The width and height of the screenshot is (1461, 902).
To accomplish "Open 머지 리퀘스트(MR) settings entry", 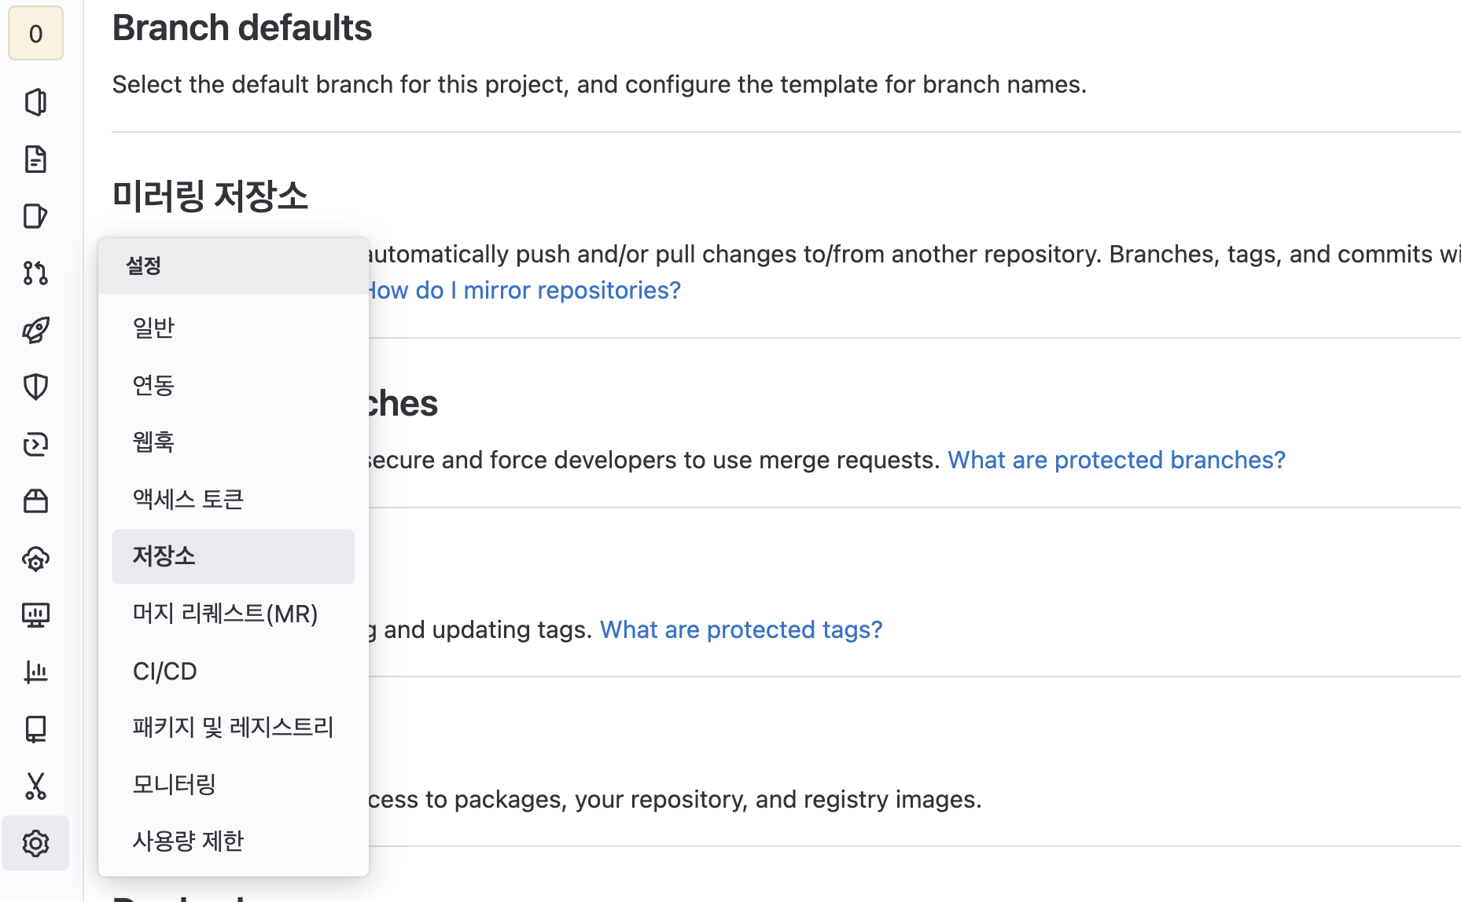I will [x=225, y=614].
